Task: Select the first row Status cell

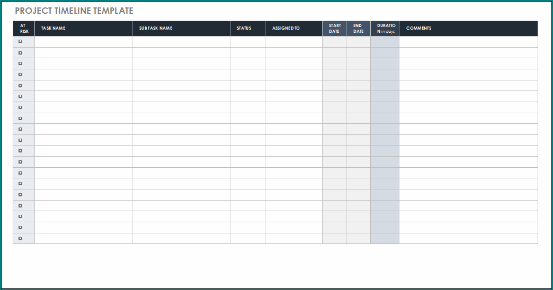Action: point(247,42)
